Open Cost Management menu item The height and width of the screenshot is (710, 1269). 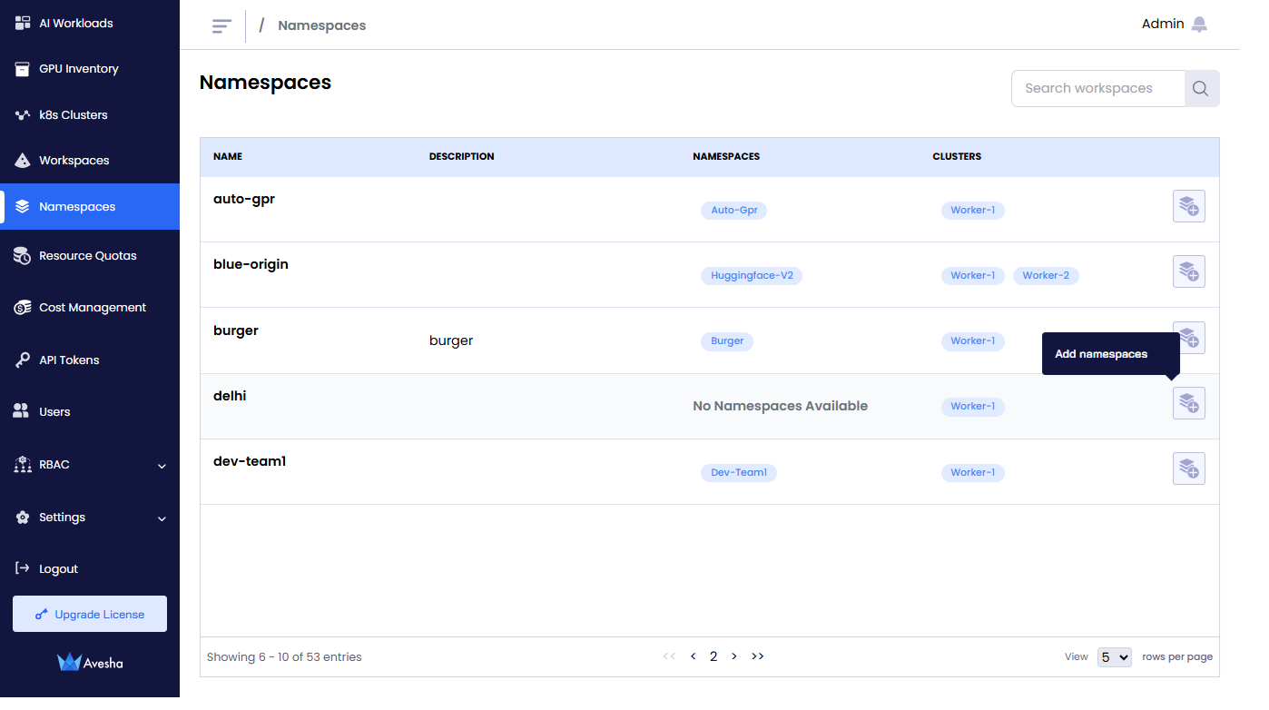click(x=93, y=308)
